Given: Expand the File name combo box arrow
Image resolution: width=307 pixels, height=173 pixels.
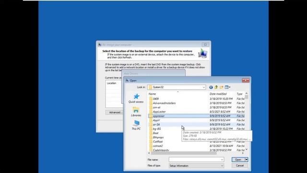Looking at the screenshot, I should tap(222, 160).
